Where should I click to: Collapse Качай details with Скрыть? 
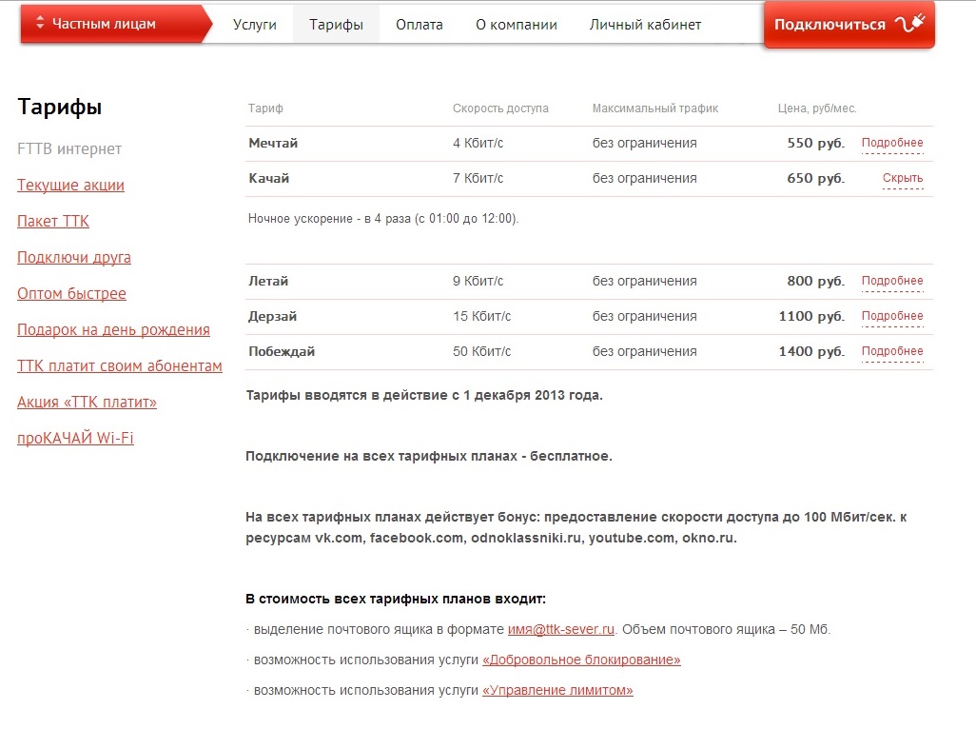click(x=902, y=179)
